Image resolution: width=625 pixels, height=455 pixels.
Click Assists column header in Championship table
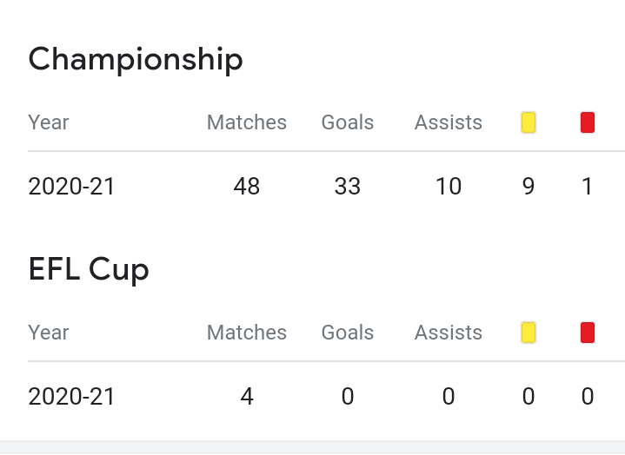(x=449, y=122)
